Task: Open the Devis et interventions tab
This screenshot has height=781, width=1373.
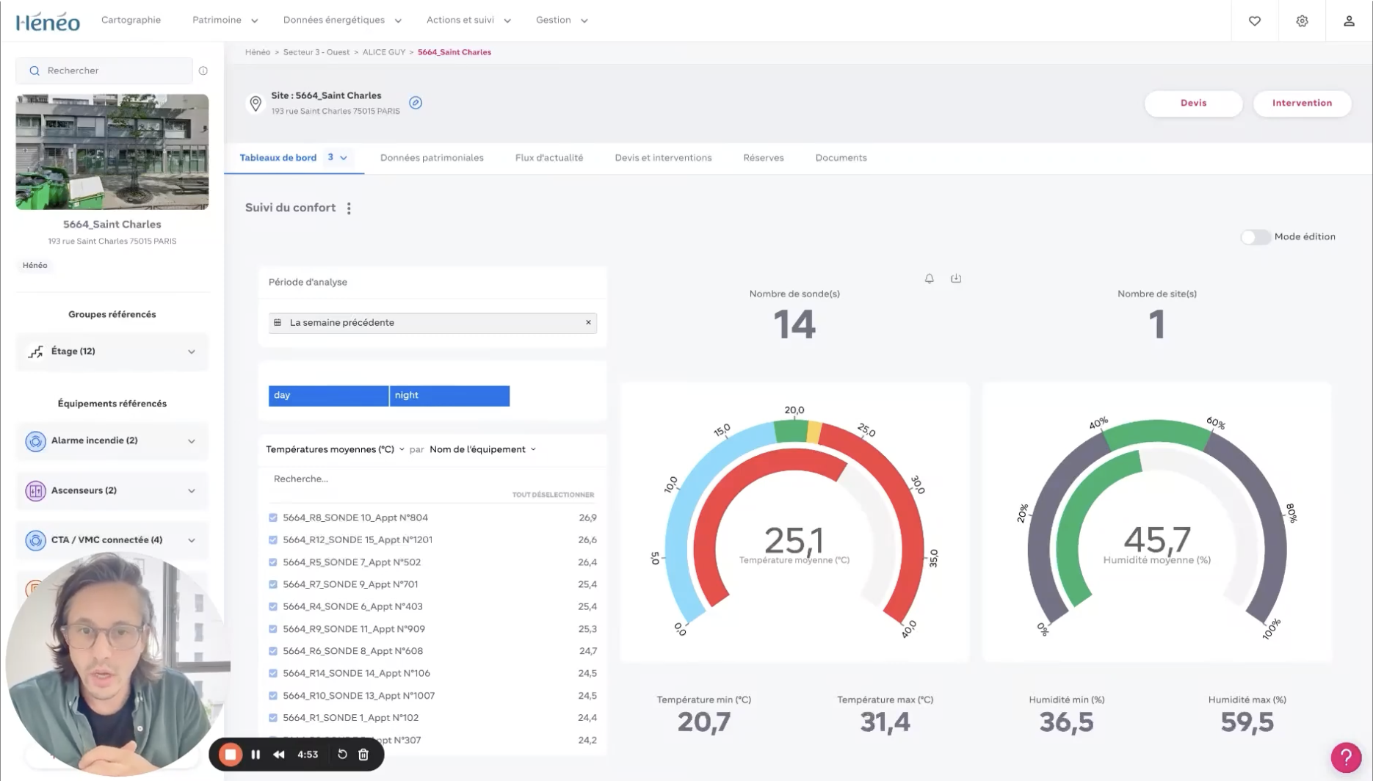Action: [x=663, y=158]
